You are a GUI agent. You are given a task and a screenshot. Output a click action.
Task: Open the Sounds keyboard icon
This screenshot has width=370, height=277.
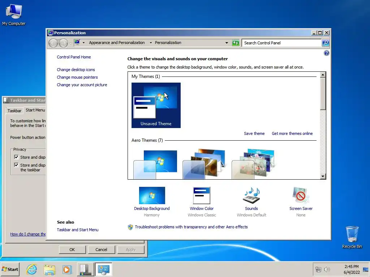pos(251,195)
